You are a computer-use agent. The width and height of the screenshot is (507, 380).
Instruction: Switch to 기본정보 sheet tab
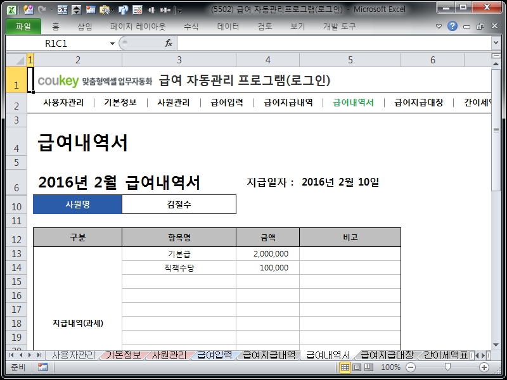pyautogui.click(x=123, y=355)
